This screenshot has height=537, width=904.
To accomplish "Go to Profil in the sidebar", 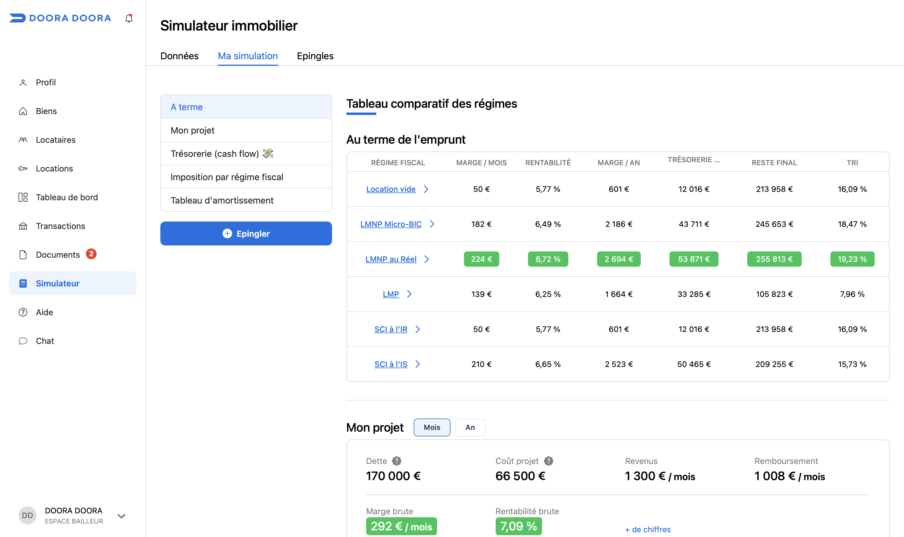I will click(x=72, y=83).
